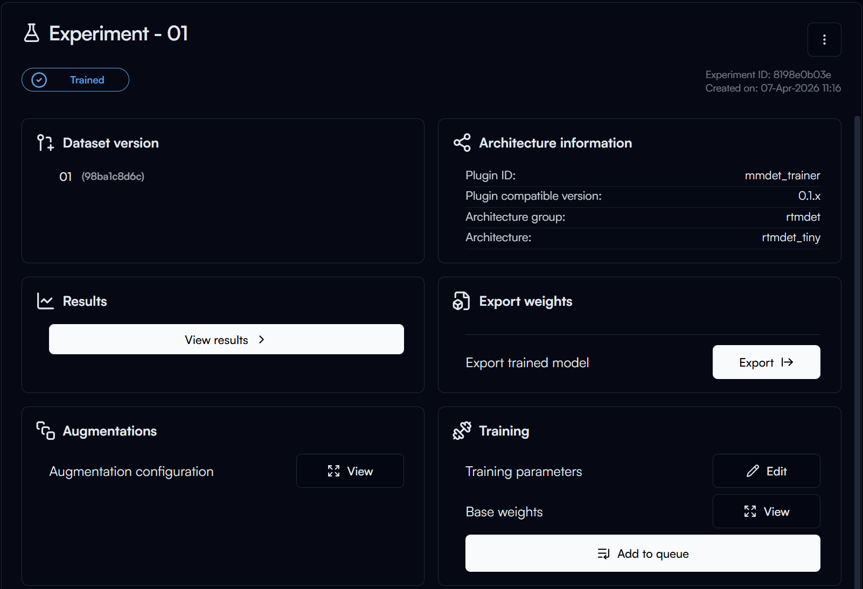The image size is (863, 589).
Task: Open View results
Action: [x=226, y=339]
